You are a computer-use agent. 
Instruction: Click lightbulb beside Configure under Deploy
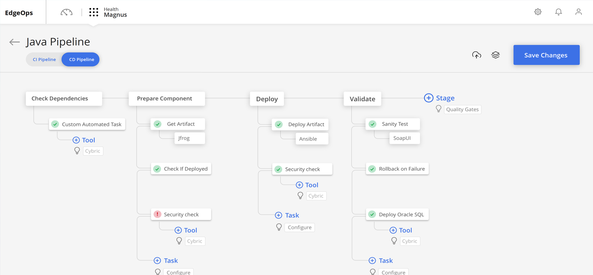(x=279, y=227)
